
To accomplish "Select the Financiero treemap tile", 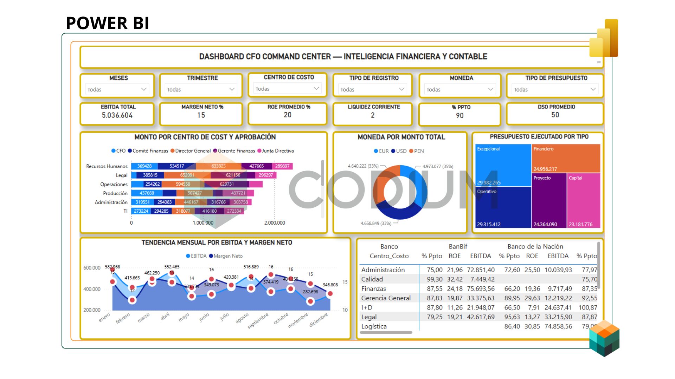I will tap(566, 158).
